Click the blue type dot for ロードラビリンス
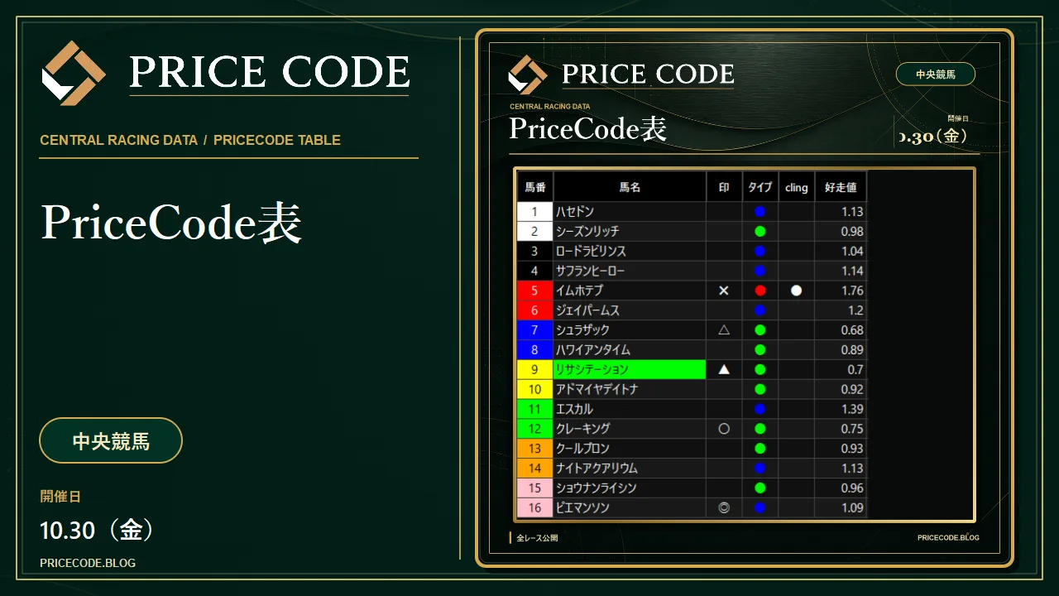This screenshot has width=1059, height=596. [760, 251]
